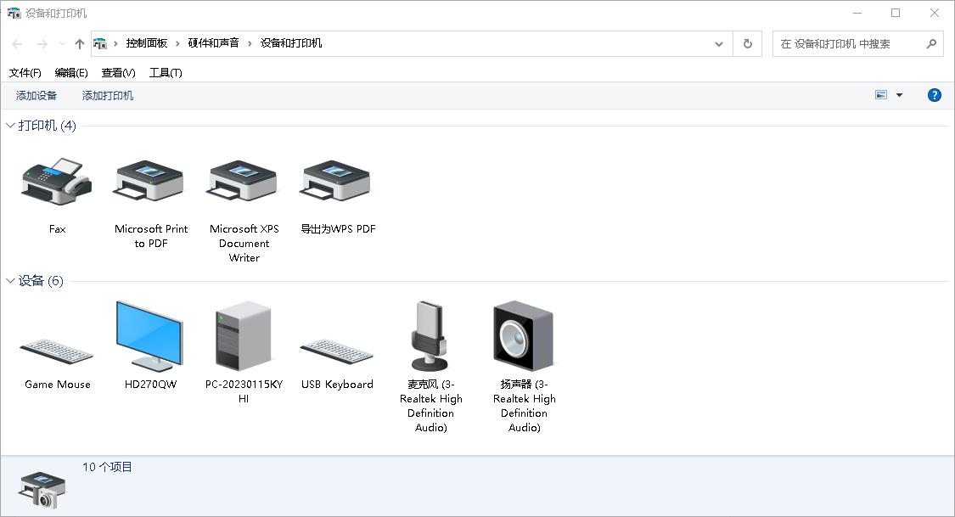Open the 文件(F) menu

pos(25,73)
